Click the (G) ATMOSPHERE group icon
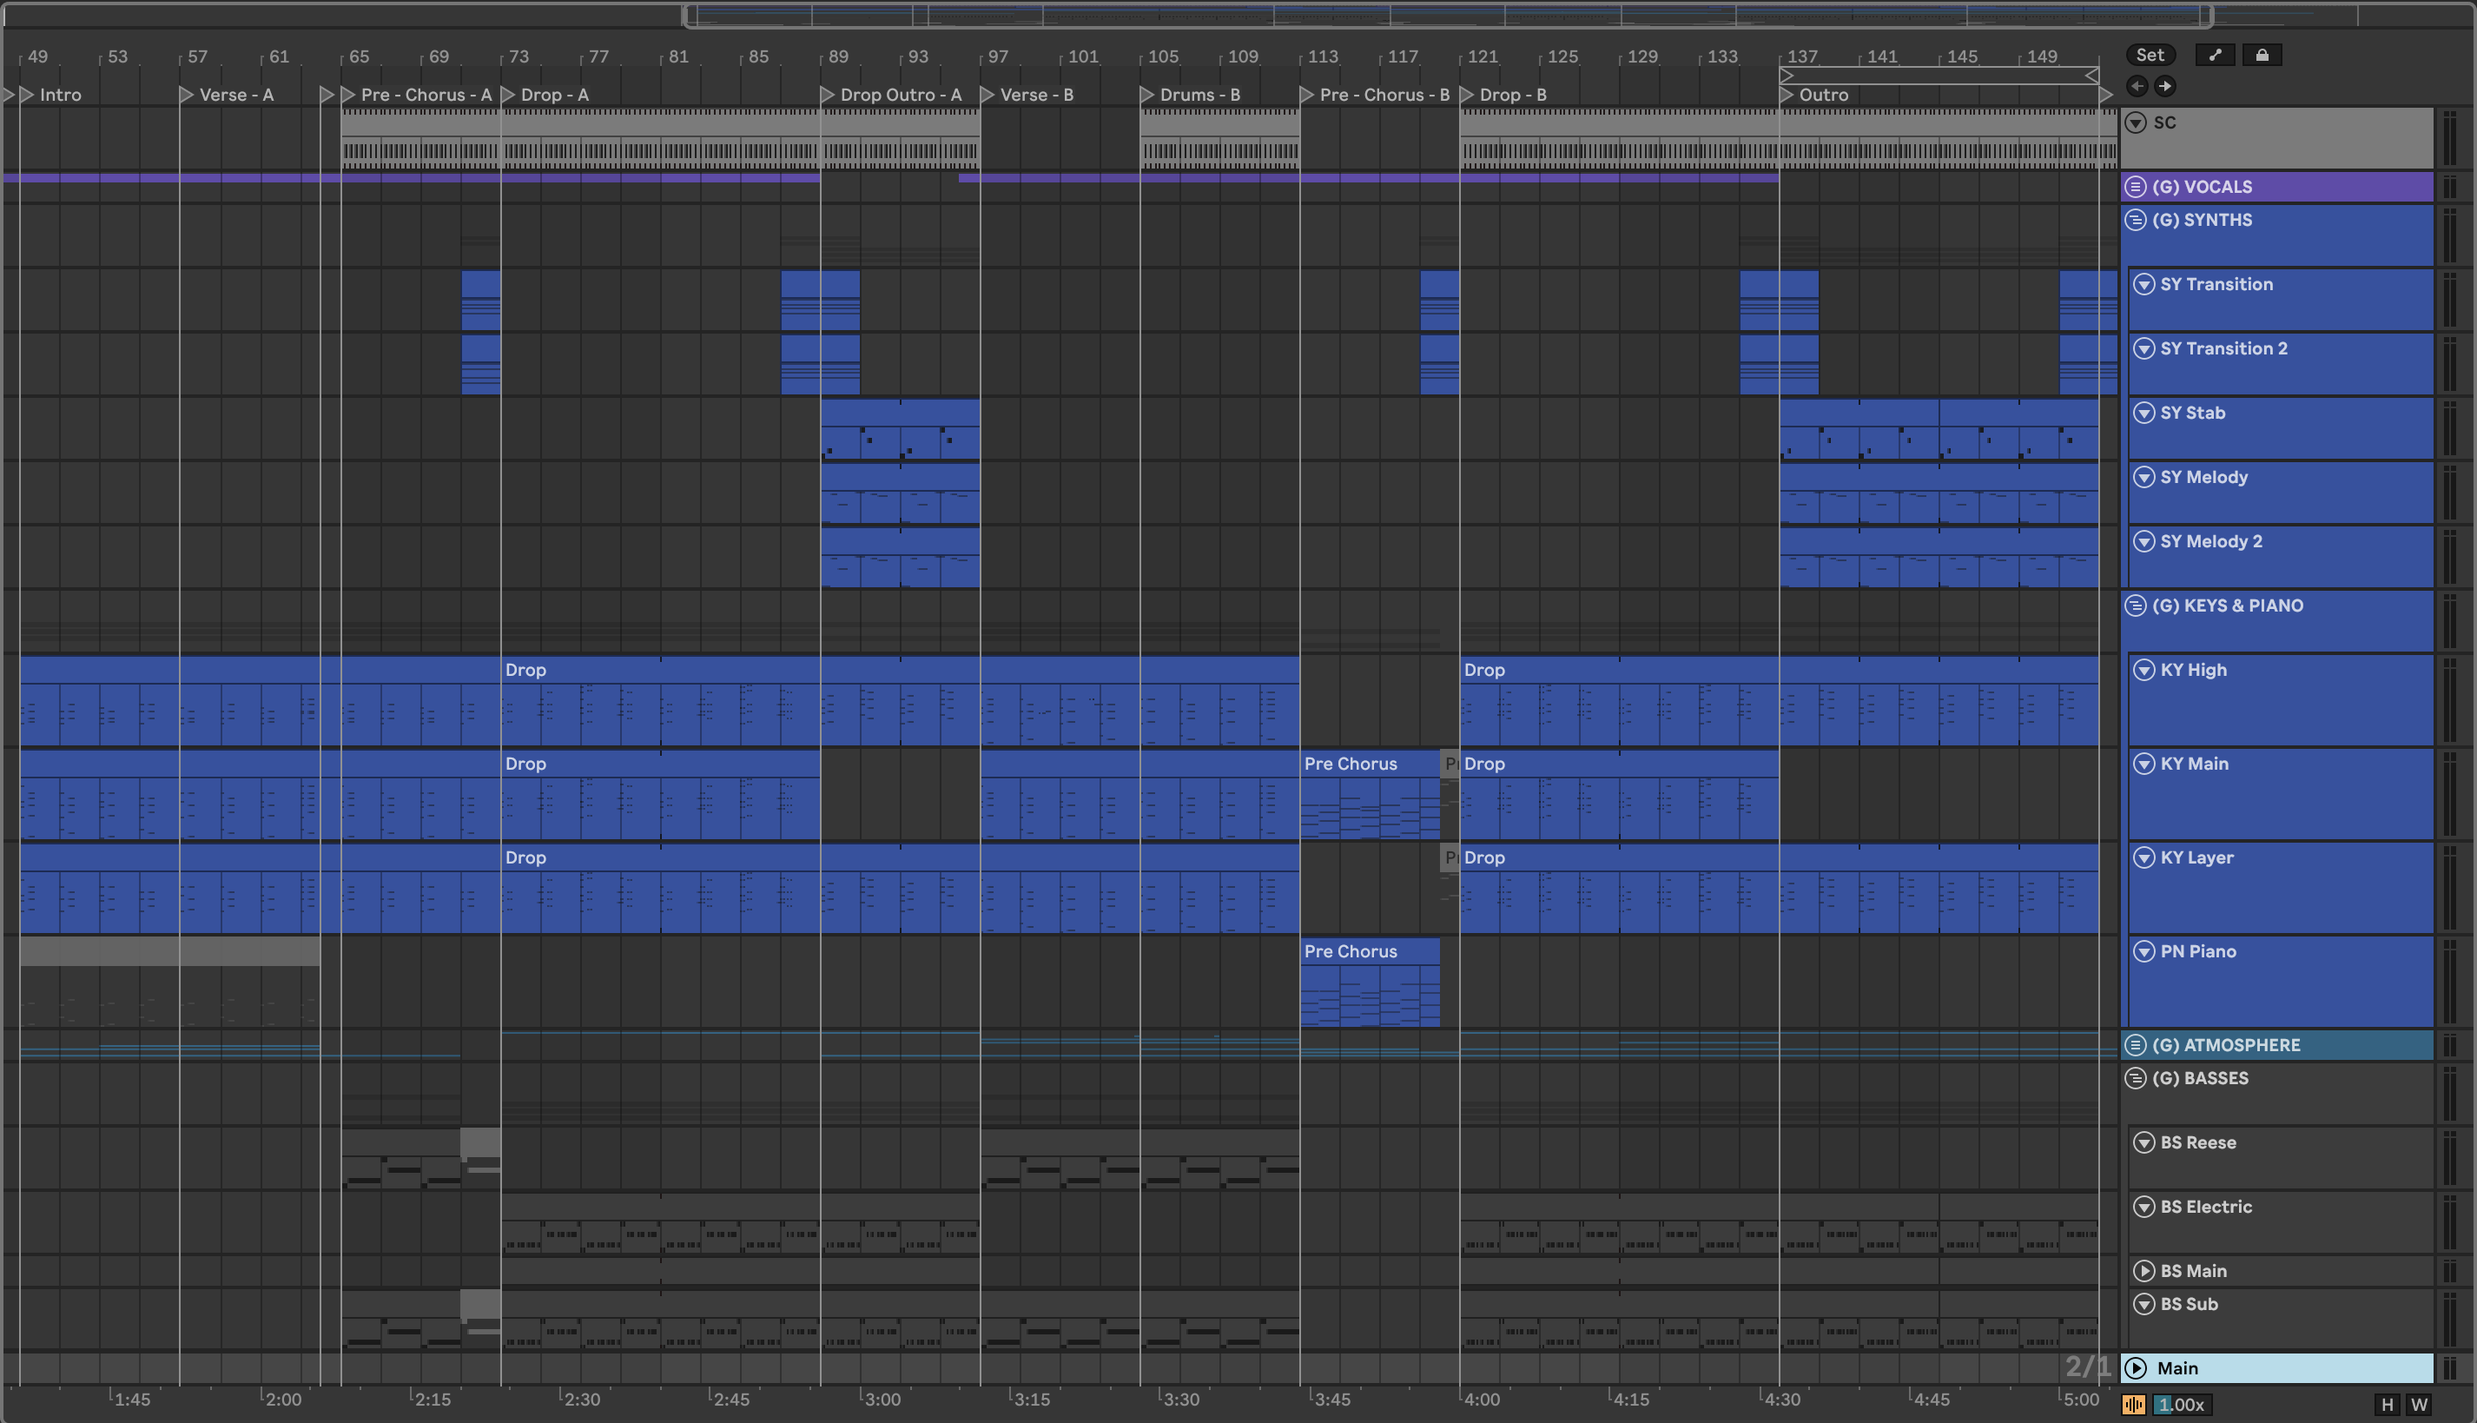Screen dimensions: 2477x1423 coord(2136,1045)
